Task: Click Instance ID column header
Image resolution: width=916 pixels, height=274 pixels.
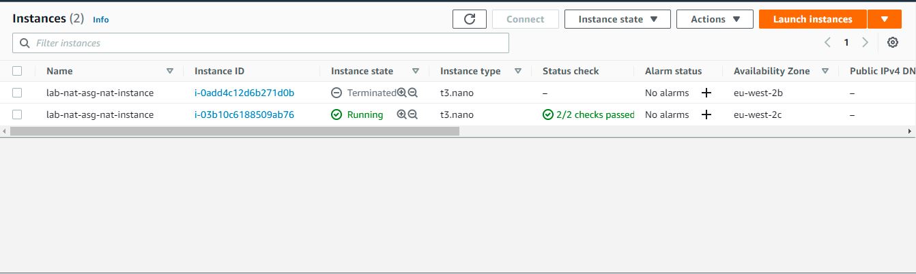Action: [219, 71]
